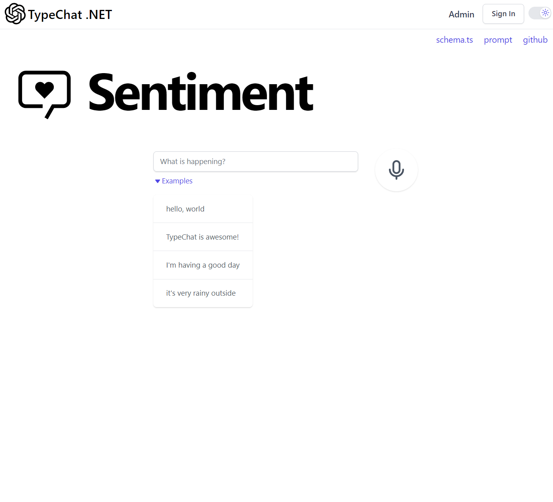This screenshot has width=553, height=502.
Task: Click the Examples expander label
Action: [x=177, y=181]
